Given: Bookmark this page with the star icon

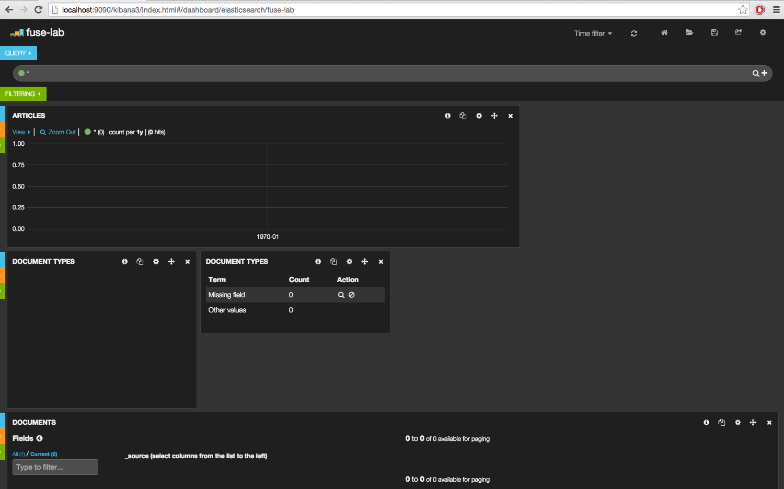Looking at the screenshot, I should click(743, 9).
